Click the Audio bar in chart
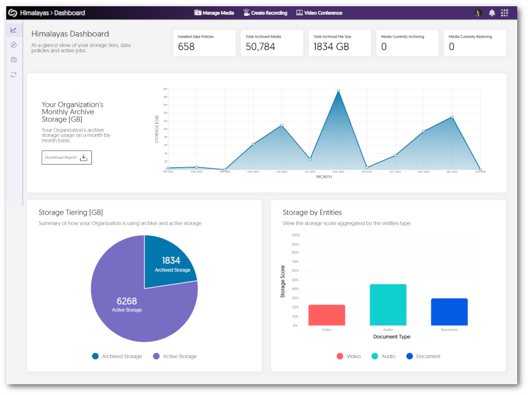 (x=388, y=305)
